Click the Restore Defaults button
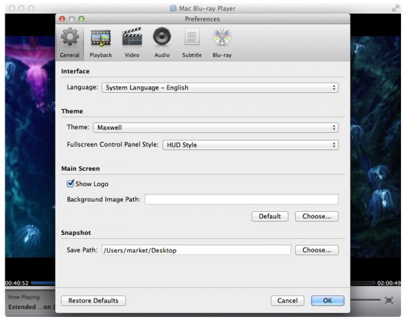405x319 pixels. (93, 300)
